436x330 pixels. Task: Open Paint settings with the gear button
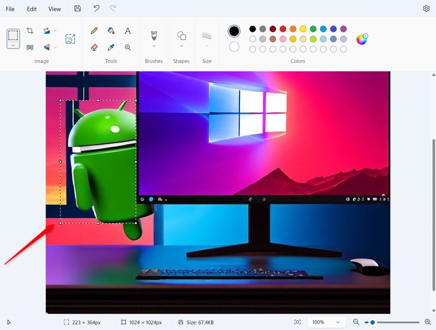[426, 8]
